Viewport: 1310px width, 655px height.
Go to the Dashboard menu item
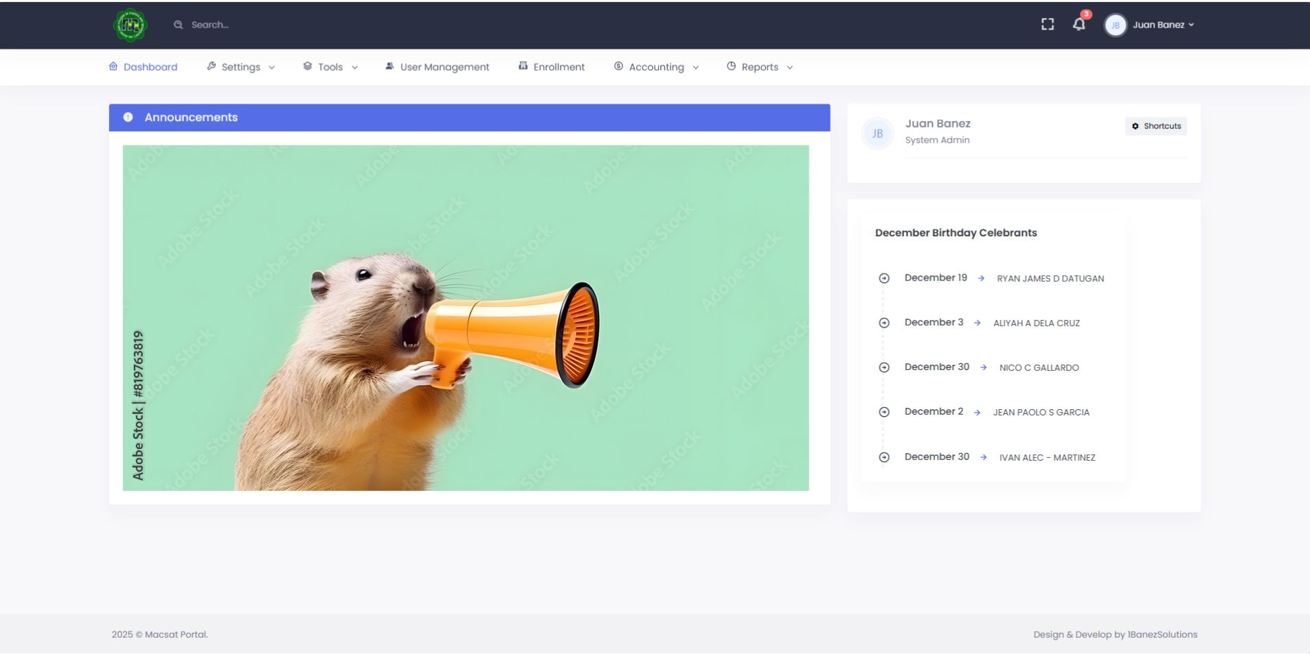(150, 67)
